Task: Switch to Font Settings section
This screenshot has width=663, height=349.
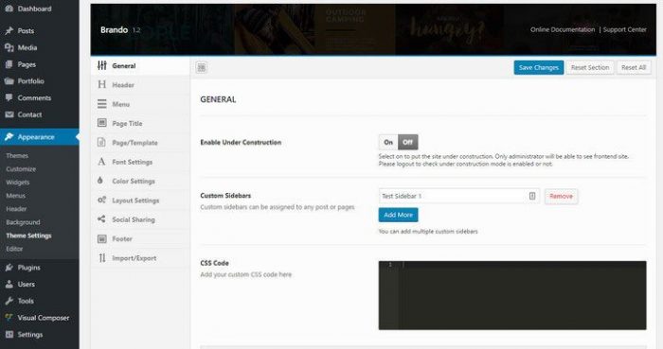Action: [x=140, y=162]
